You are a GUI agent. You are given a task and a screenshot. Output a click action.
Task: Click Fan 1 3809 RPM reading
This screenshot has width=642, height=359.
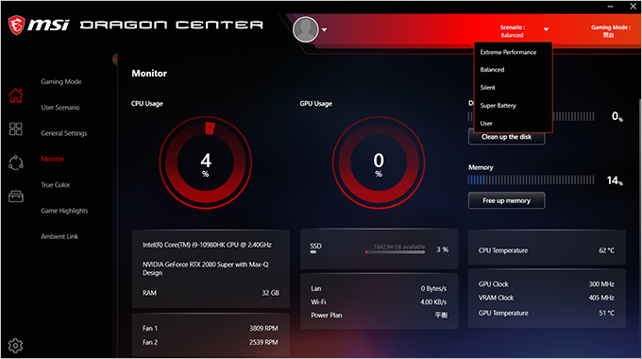tap(263, 328)
